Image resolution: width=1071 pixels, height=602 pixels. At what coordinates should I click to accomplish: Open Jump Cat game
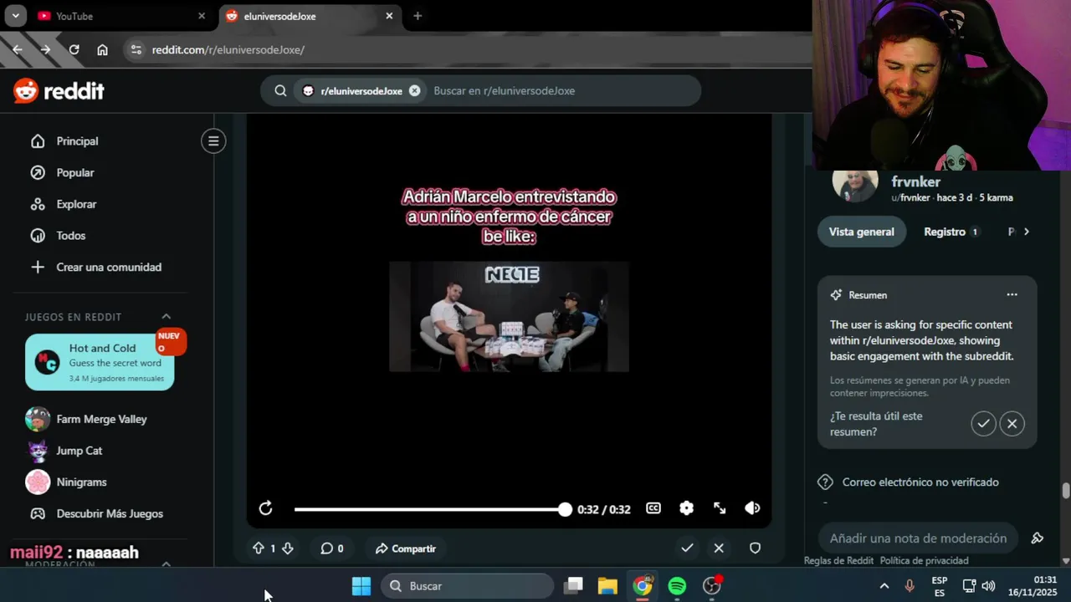click(x=79, y=451)
